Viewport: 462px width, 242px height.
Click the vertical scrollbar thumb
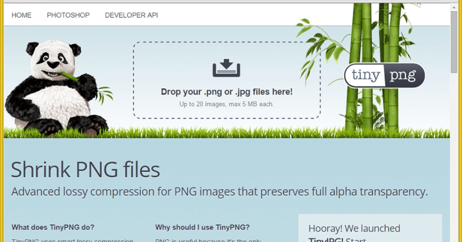click(454, 42)
